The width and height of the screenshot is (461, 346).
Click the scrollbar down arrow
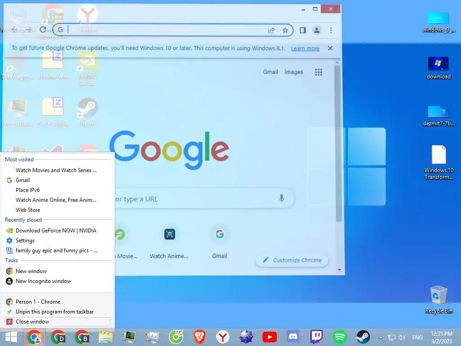pos(339,270)
